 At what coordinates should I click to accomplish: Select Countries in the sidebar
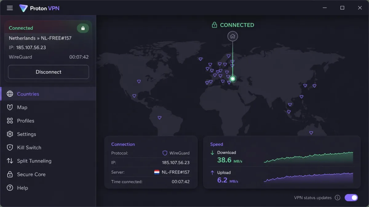coord(48,94)
